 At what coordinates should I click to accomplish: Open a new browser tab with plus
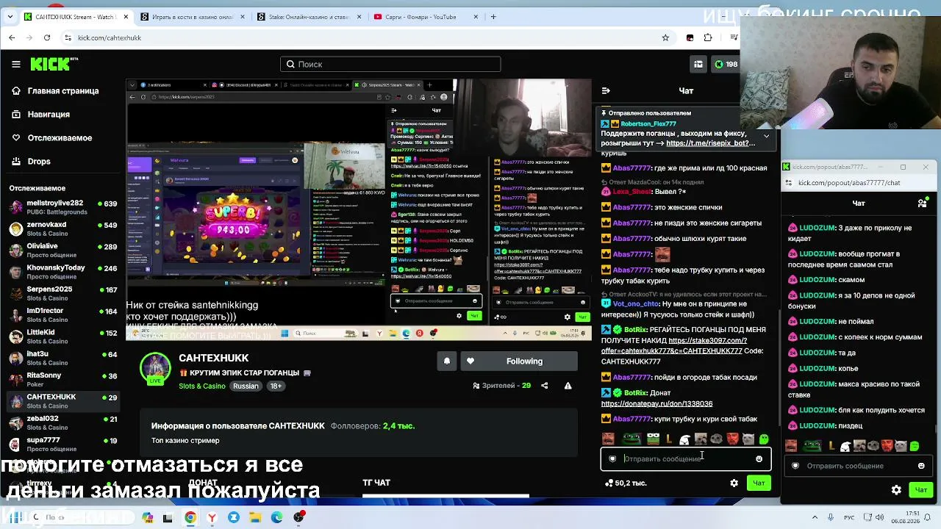(x=493, y=17)
